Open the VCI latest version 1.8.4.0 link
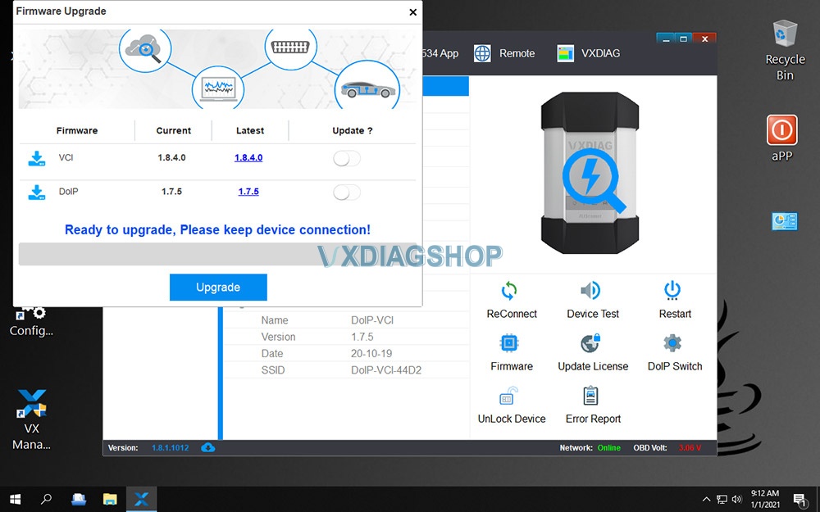The height and width of the screenshot is (512, 820). pos(248,157)
